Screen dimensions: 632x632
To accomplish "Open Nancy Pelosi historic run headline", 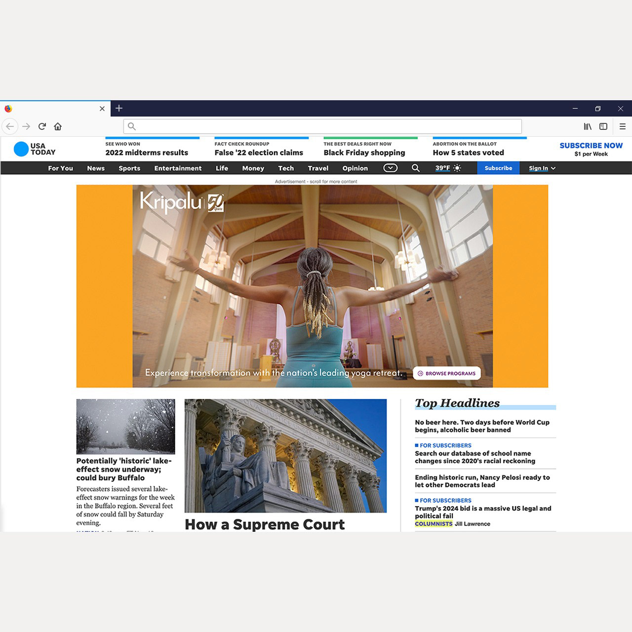I will click(482, 481).
